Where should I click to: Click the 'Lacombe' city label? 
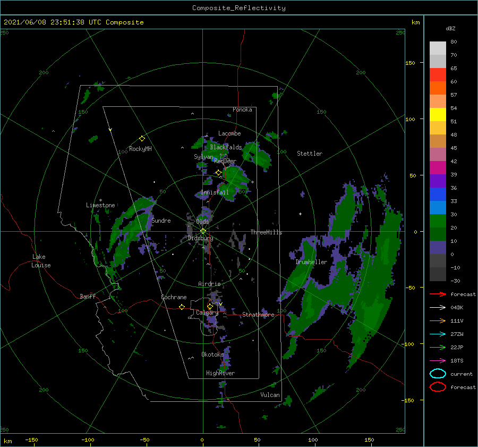[x=229, y=133]
